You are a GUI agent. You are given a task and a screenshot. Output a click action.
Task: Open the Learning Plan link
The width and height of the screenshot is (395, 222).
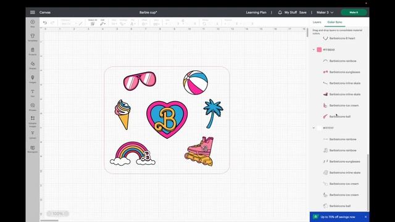click(x=256, y=12)
